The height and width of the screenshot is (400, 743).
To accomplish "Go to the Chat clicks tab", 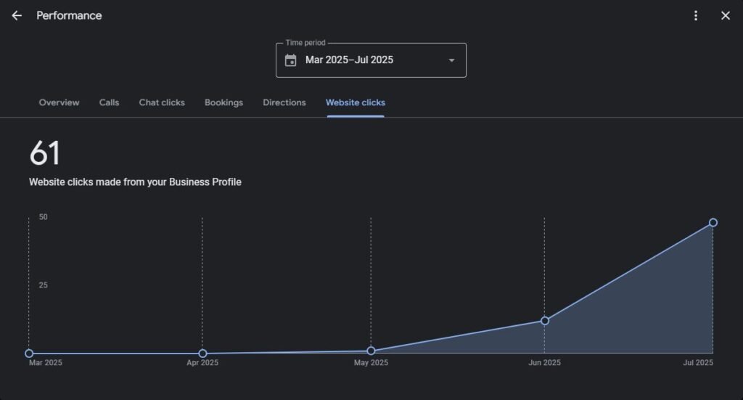I will (x=162, y=102).
